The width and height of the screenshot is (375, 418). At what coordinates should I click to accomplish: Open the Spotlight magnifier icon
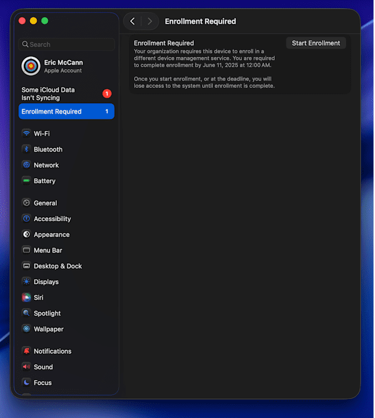26,313
